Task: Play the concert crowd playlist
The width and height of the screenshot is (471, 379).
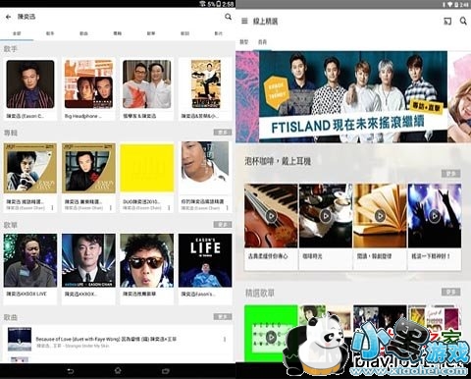Action: 435,216
